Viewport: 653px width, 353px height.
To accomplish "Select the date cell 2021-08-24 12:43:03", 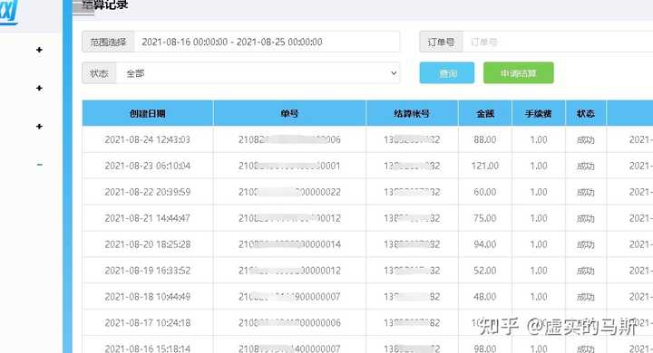I will 148,139.
